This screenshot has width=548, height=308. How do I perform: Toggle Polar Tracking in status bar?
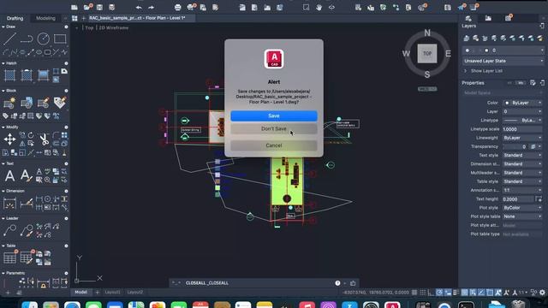439,293
